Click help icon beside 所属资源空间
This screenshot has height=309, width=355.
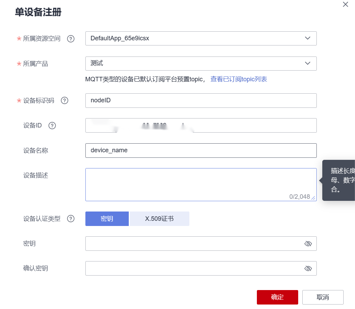(x=71, y=39)
